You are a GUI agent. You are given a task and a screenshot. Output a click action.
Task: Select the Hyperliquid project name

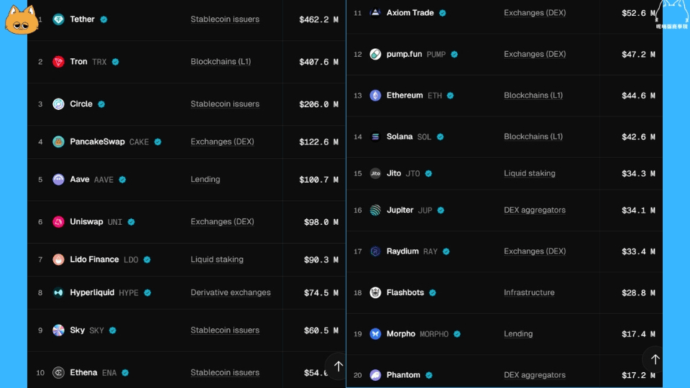coord(92,293)
